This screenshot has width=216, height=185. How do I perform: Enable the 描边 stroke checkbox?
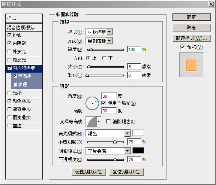pos(9,125)
